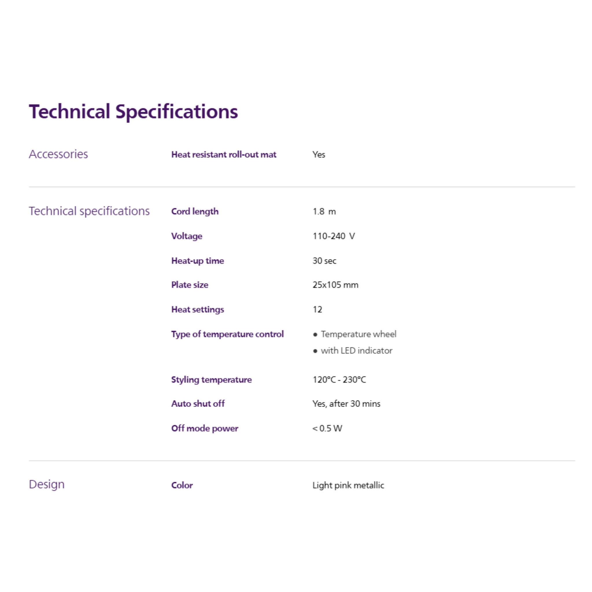The image size is (592, 592).
Task: Click the Off mode power label
Action: (x=205, y=428)
